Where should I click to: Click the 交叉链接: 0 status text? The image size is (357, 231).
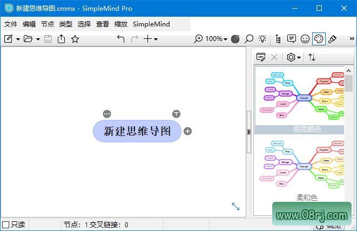109,225
